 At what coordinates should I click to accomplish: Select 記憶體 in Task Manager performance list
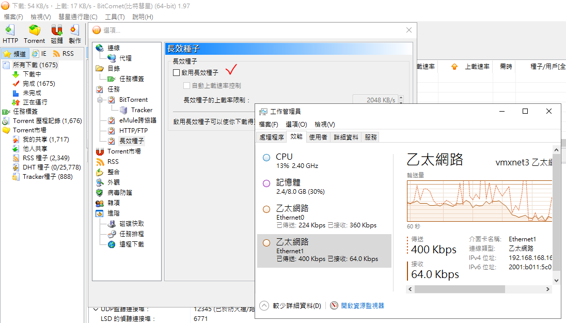(324, 187)
